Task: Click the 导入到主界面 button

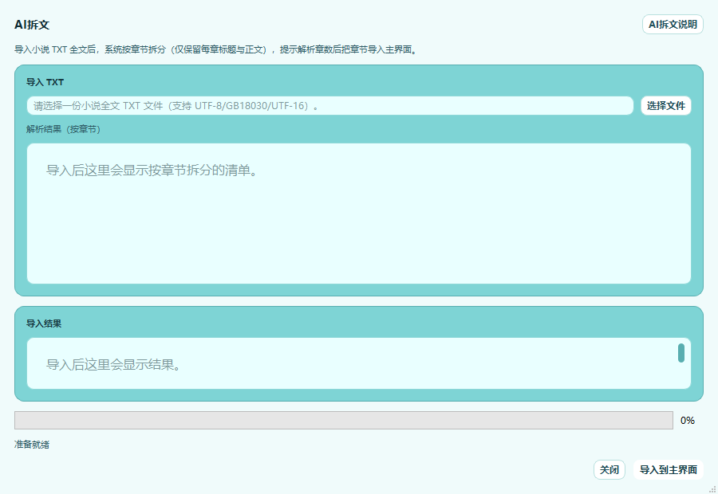Action: pos(668,470)
